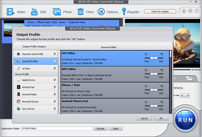Select the AVI Video profile
Screen dimensions: 202x137
(x=115, y=58)
